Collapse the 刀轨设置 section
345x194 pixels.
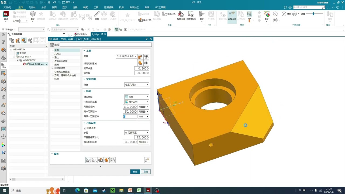tap(84, 123)
